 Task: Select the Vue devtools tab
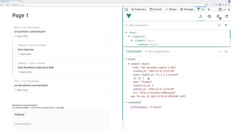[x=201, y=9]
